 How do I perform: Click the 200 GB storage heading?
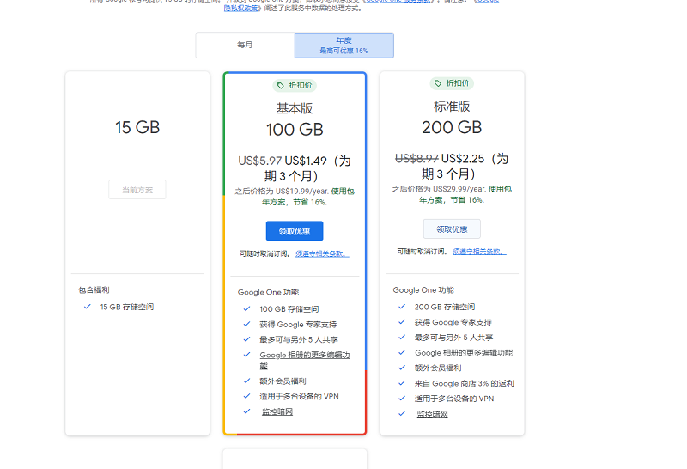coord(452,127)
